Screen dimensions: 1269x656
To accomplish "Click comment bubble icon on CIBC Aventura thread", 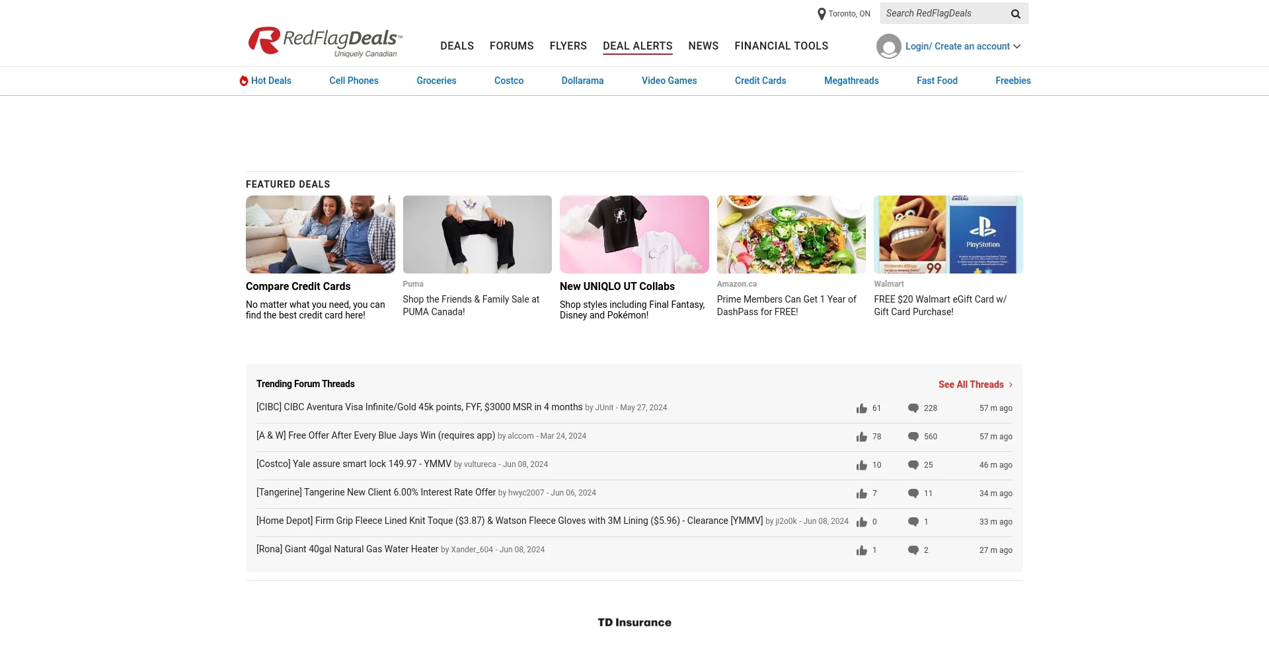I will click(x=913, y=408).
